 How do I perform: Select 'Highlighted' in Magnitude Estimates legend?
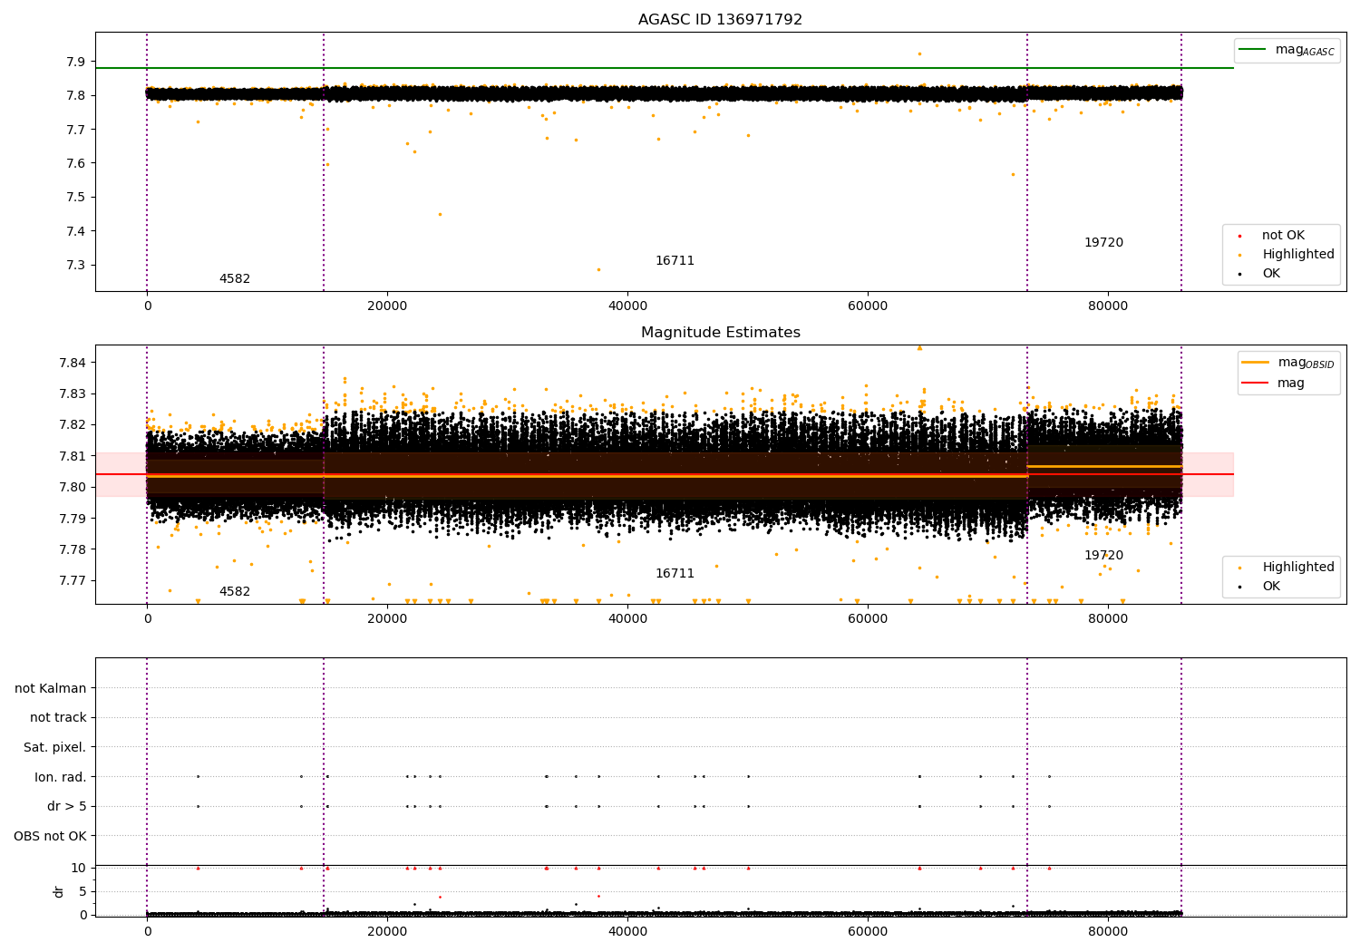[x=1298, y=568]
